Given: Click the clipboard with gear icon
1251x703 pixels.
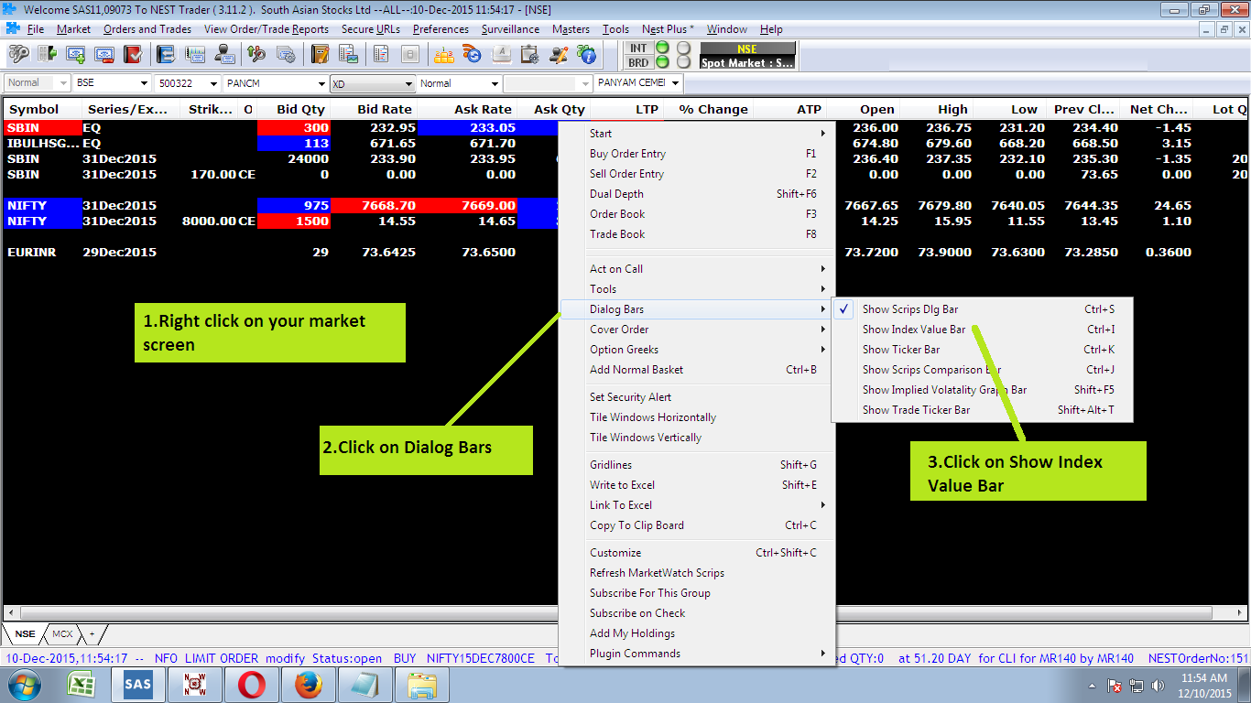Looking at the screenshot, I should [x=530, y=54].
